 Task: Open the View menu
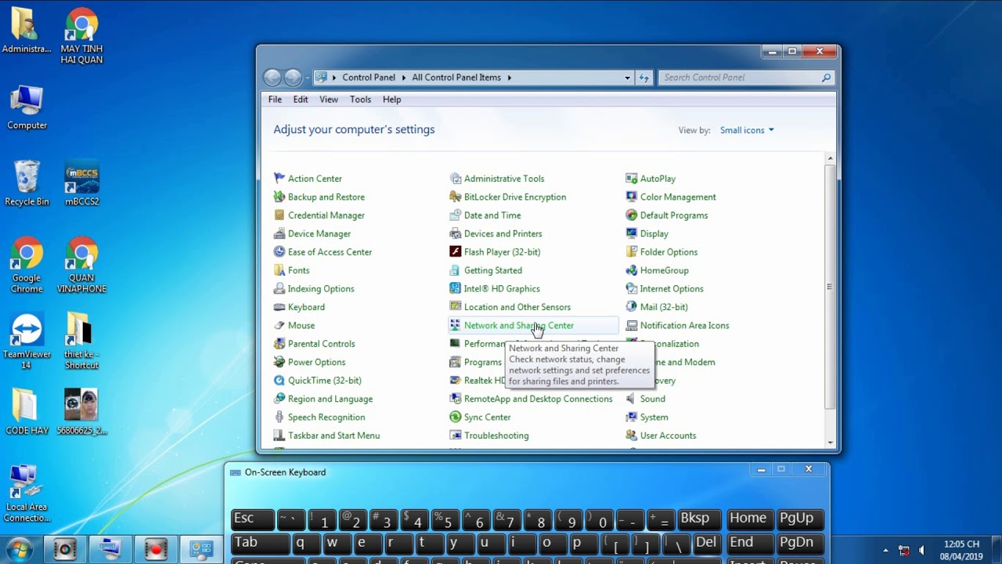point(329,99)
